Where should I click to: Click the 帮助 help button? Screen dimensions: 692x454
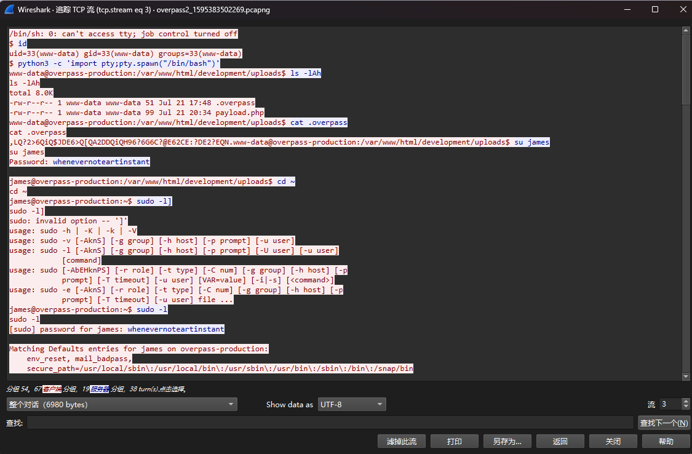666,441
